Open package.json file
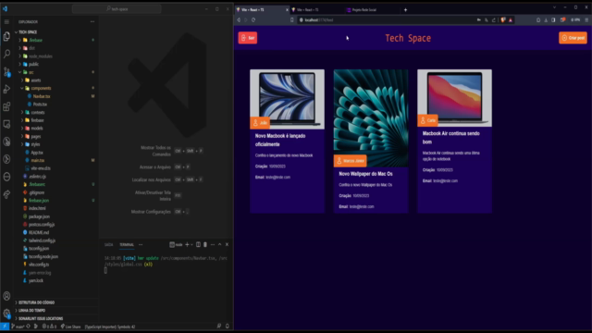Viewport: 592px width, 333px height. tap(39, 216)
